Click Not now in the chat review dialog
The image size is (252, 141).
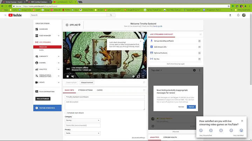pos(181,107)
